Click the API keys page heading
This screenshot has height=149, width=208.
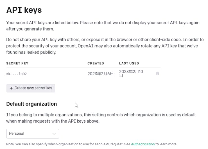coord(24,10)
